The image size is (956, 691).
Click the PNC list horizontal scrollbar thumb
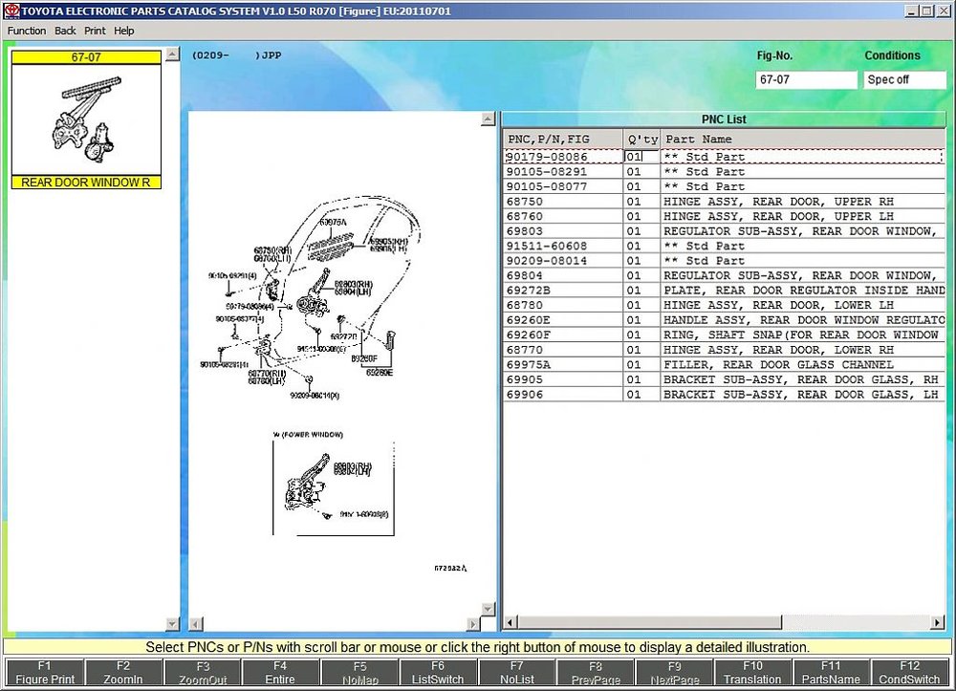click(649, 622)
